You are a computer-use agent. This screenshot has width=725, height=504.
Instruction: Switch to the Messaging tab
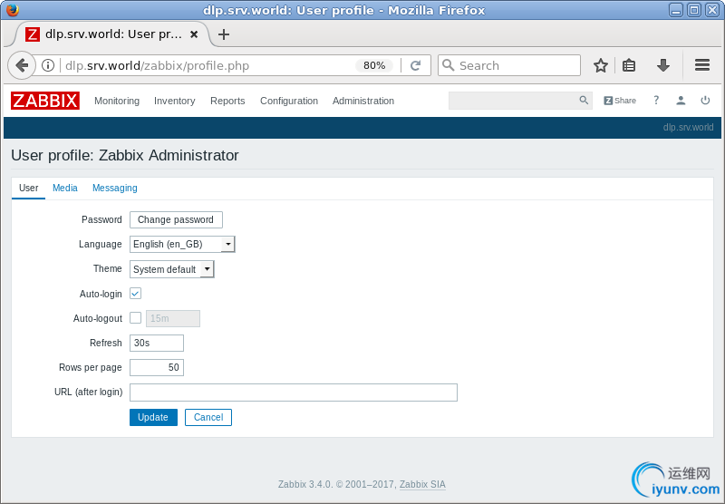pyautogui.click(x=115, y=189)
